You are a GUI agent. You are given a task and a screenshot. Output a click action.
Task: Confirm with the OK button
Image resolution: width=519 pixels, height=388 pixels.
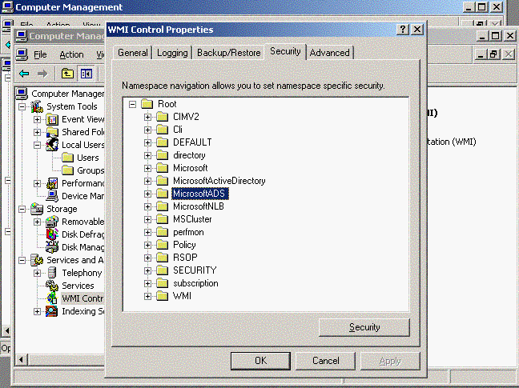(x=260, y=361)
